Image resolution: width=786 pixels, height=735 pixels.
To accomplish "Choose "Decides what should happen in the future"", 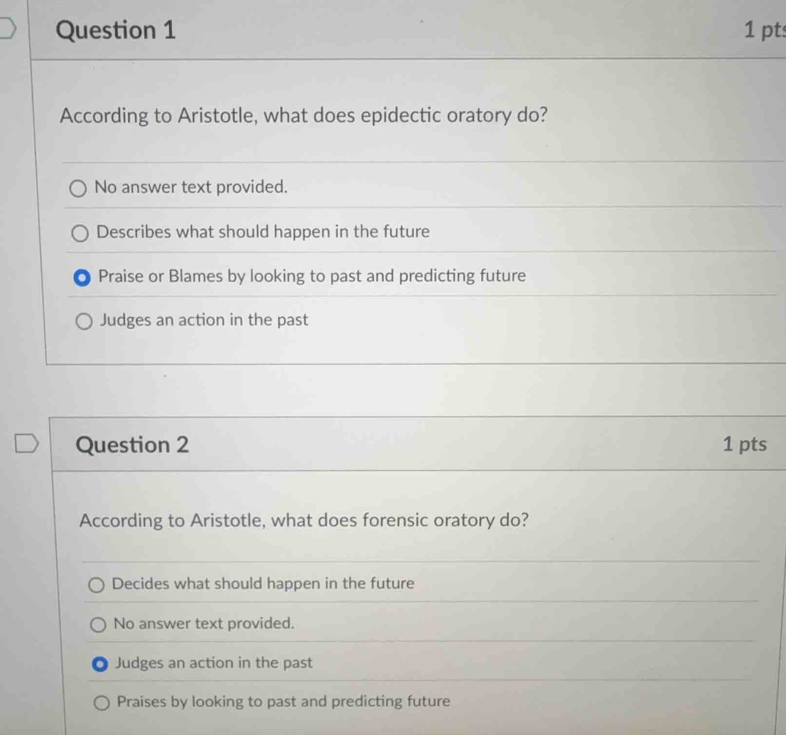I will point(97,584).
